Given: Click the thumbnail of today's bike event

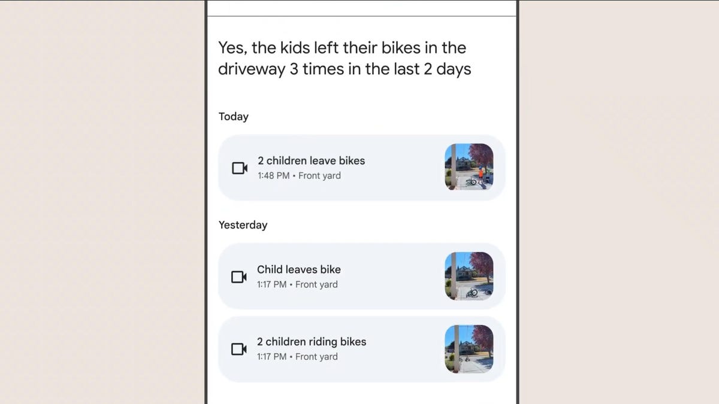Looking at the screenshot, I should click(470, 168).
